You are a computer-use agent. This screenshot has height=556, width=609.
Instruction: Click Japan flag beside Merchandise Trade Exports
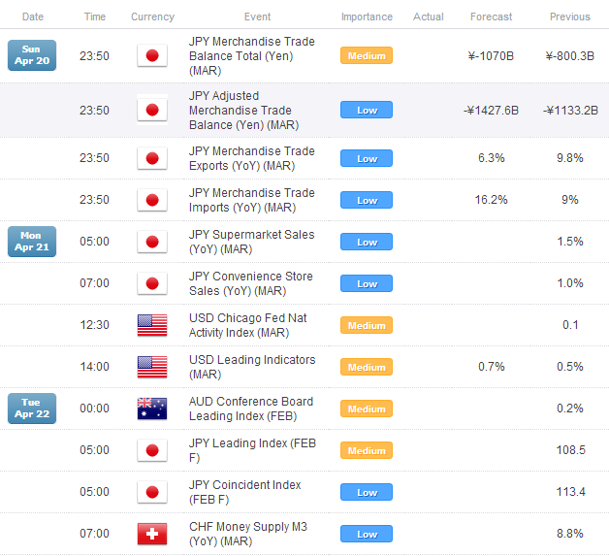[x=152, y=158]
